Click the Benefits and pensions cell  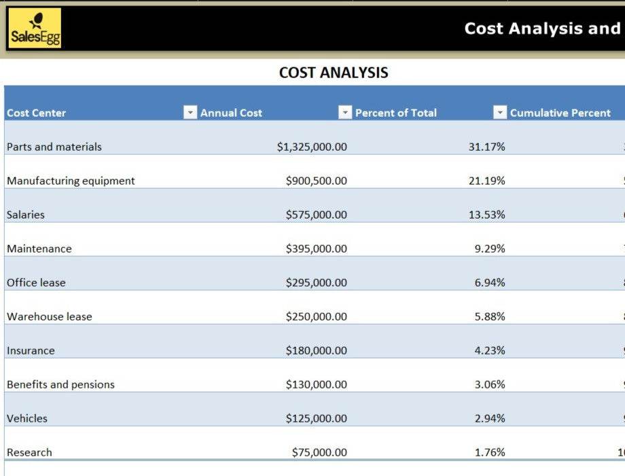click(60, 384)
